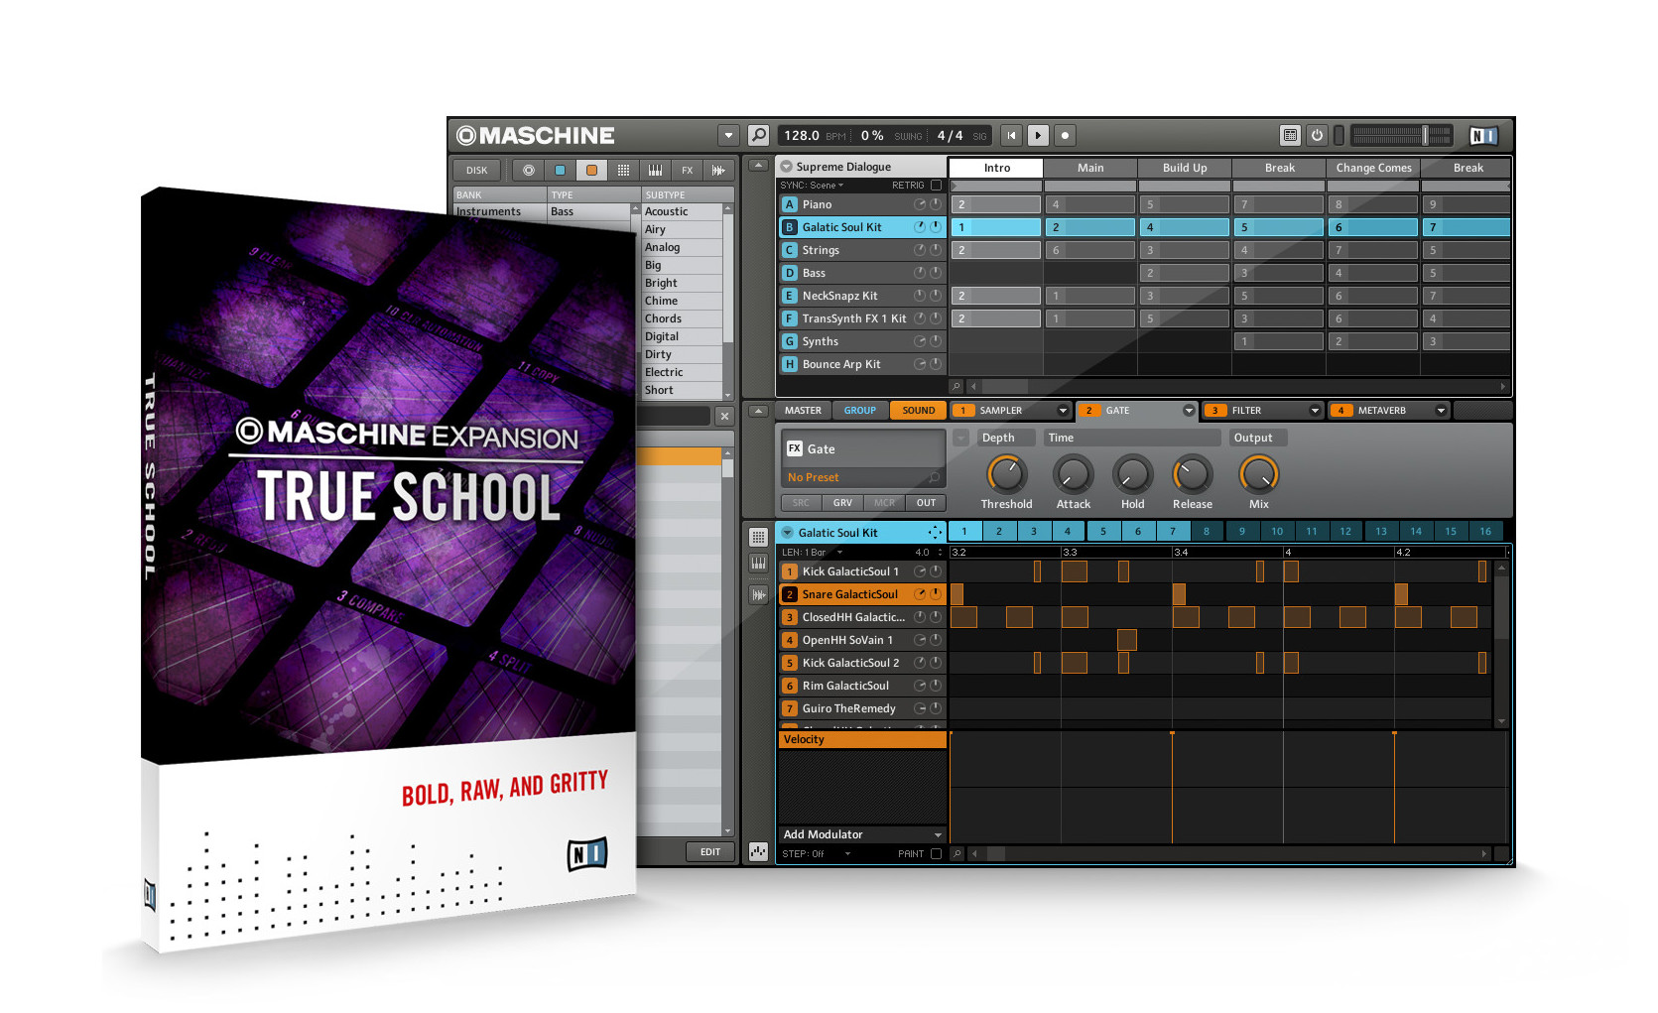1658x1013 pixels.
Task: Select the Sounds orange square filter
Action: pyautogui.click(x=591, y=170)
